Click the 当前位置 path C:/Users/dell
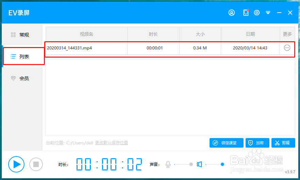This screenshot has width=300, height=180. click(x=80, y=143)
